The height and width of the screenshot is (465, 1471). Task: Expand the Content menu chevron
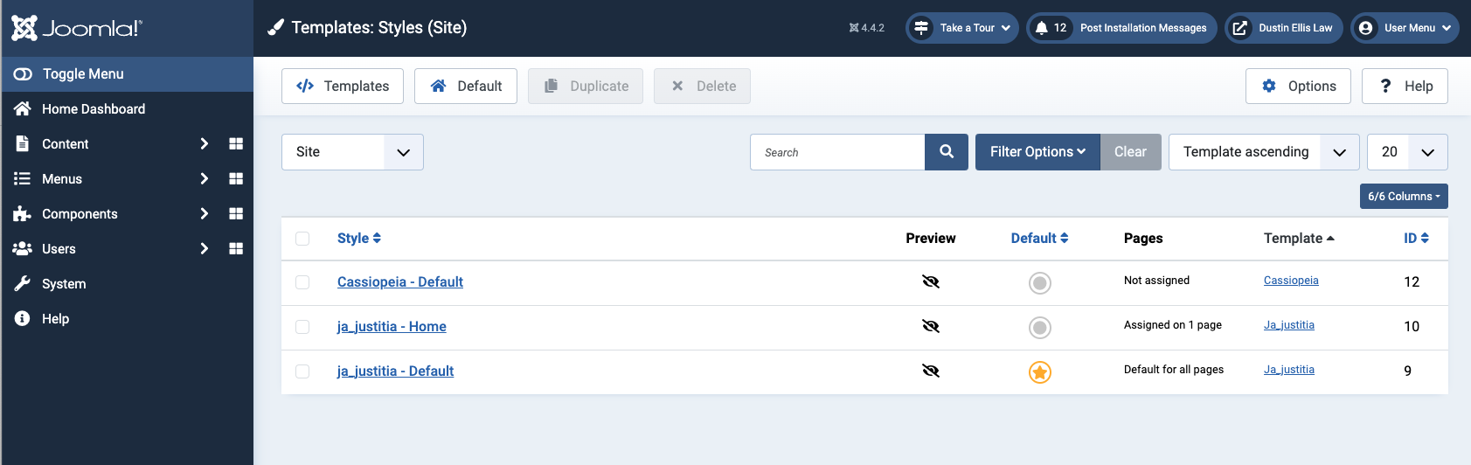(x=204, y=143)
